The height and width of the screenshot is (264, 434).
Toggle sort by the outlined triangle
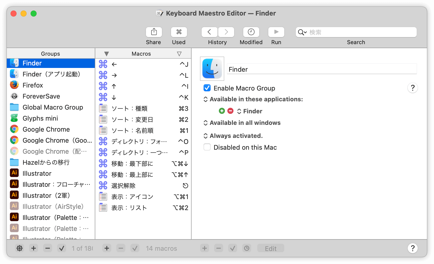coord(179,54)
